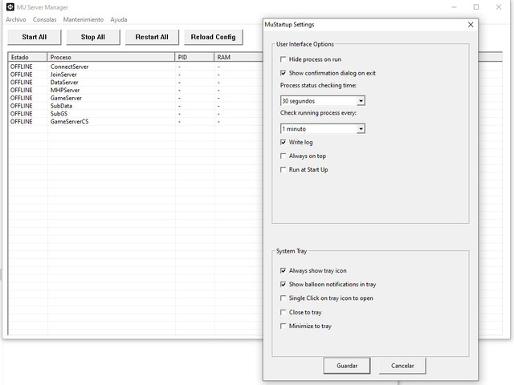The width and height of the screenshot is (514, 385).
Task: Click the Reload Config button
Action: coord(214,37)
